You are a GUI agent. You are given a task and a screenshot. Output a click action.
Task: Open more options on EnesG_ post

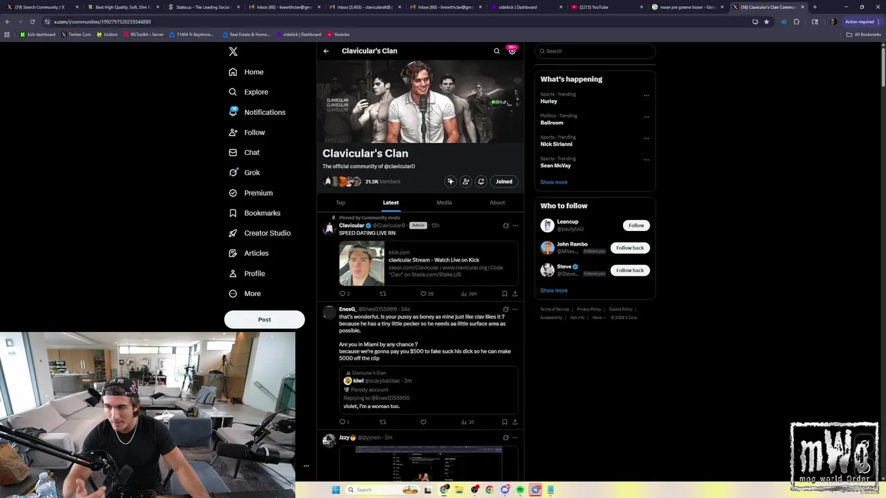(515, 309)
